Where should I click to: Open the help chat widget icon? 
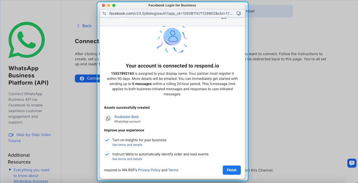[x=352, y=163]
